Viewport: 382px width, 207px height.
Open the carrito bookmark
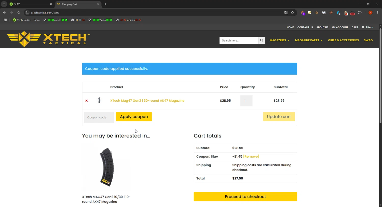pos(56,20)
